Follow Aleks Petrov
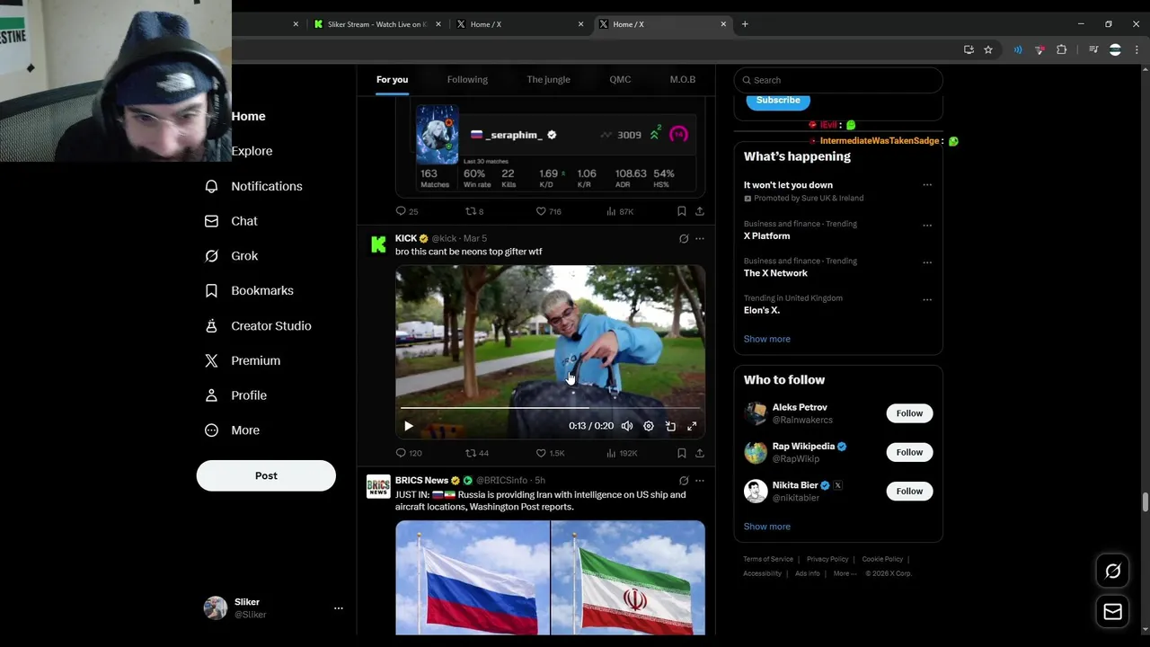 click(x=909, y=413)
